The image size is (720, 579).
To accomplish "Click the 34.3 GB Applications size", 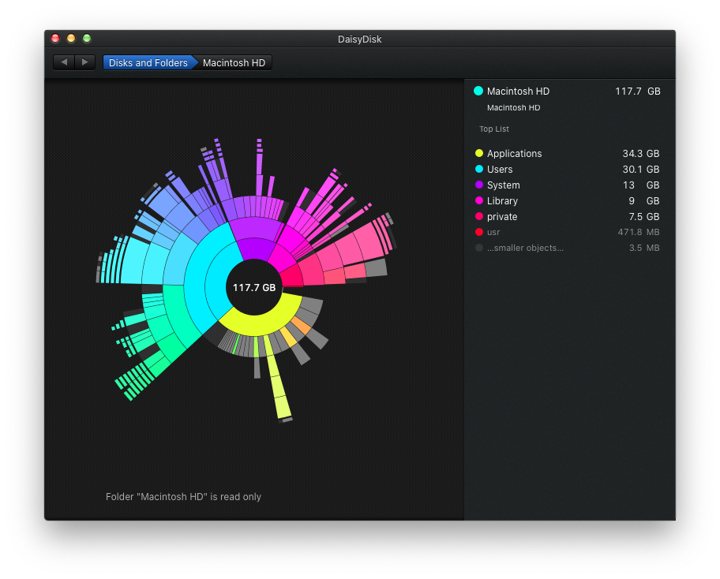I will pos(640,154).
